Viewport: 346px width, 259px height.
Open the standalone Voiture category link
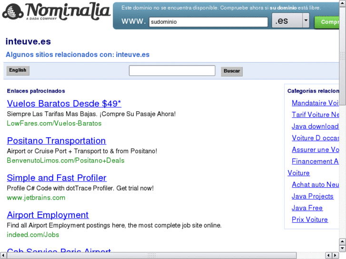point(298,173)
